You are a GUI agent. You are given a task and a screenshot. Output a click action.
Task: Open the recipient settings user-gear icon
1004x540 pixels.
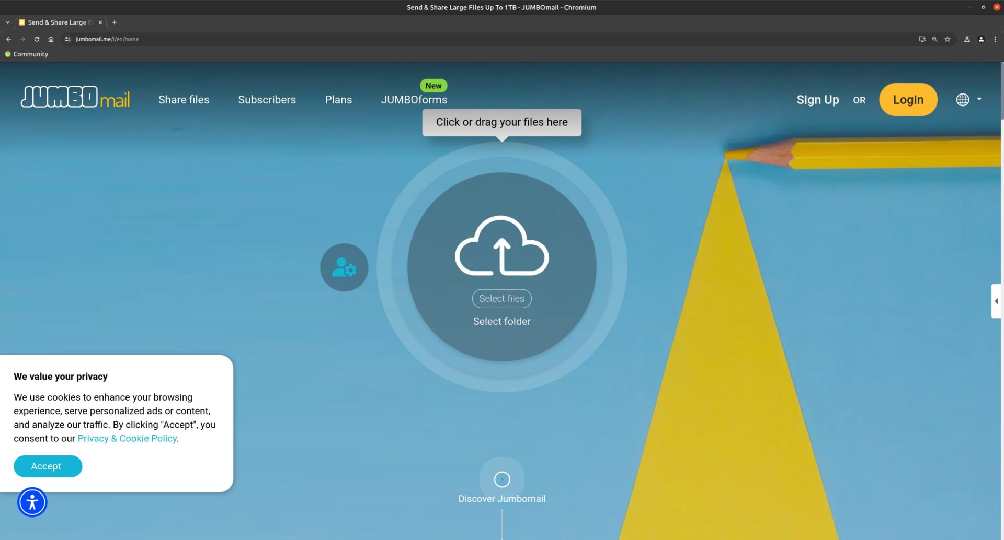pos(344,267)
